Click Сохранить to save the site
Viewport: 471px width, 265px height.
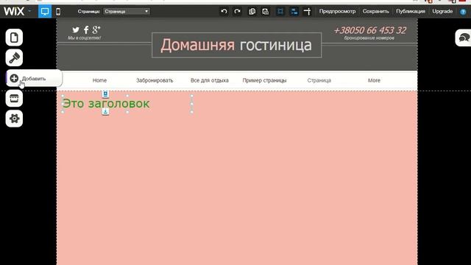click(375, 12)
